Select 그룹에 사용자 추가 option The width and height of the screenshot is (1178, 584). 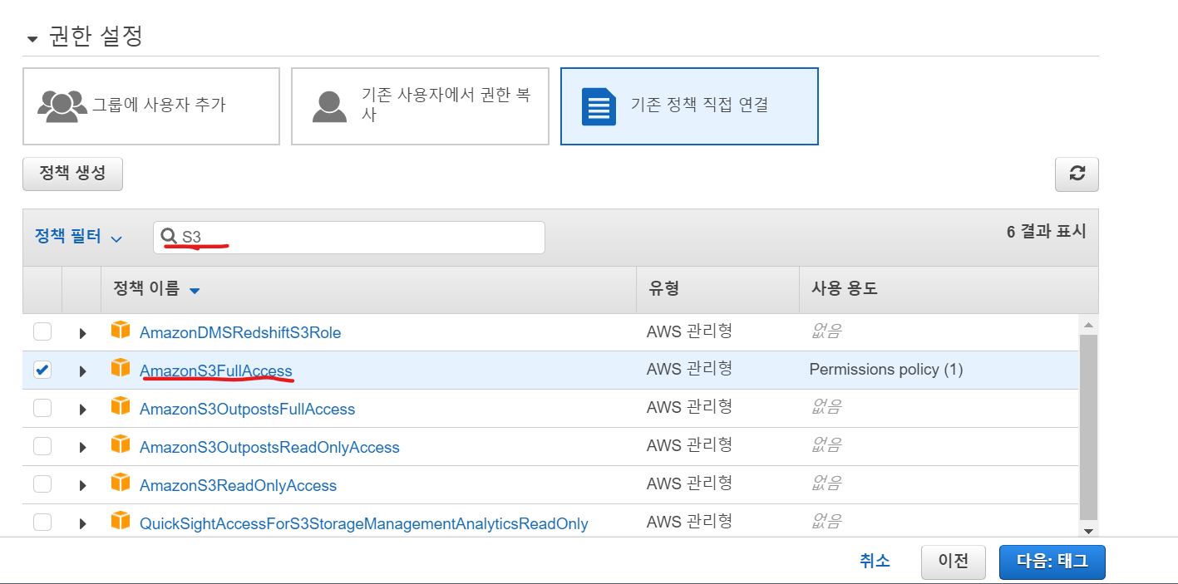tap(151, 106)
